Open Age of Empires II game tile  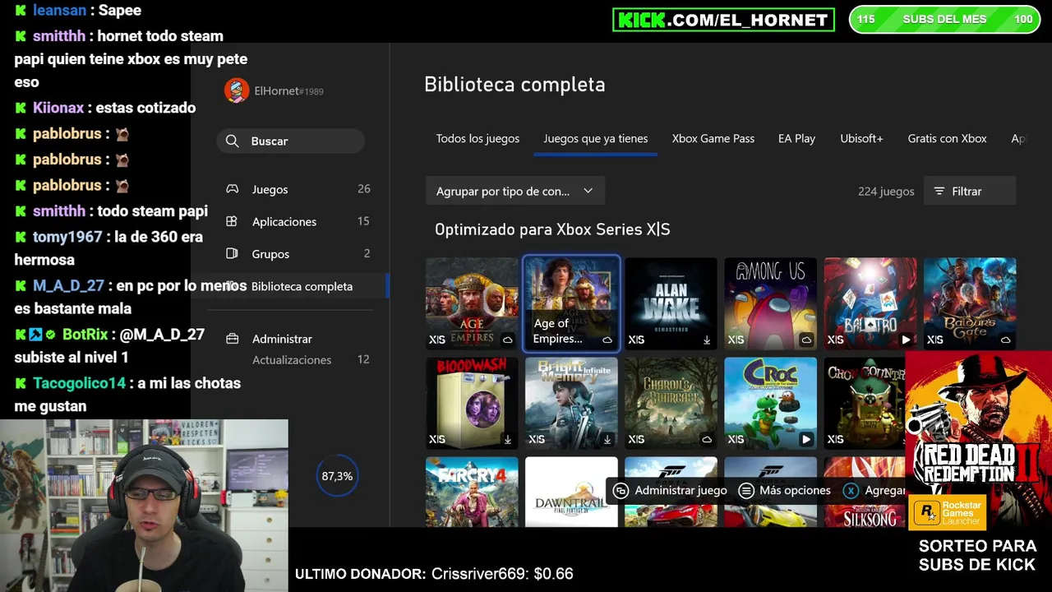472,303
